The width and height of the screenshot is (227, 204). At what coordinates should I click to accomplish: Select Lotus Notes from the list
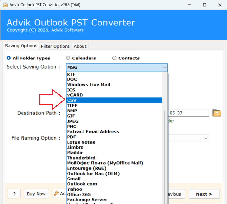114,142
